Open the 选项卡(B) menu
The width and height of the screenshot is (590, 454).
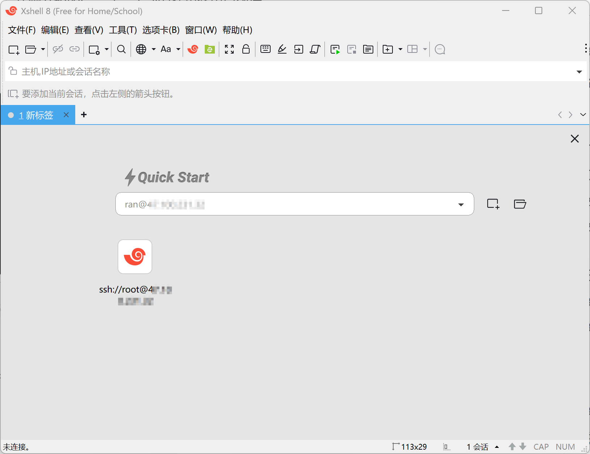point(161,30)
